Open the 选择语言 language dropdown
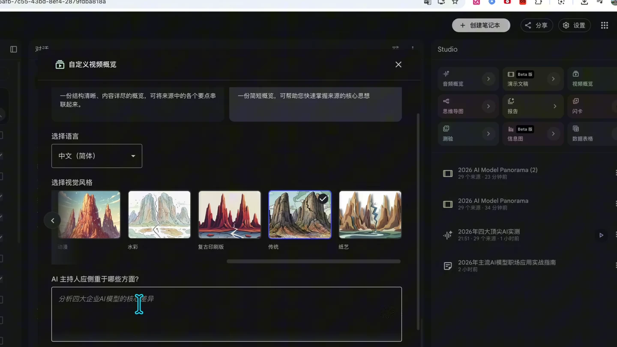Viewport: 617px width, 347px height. click(x=97, y=156)
